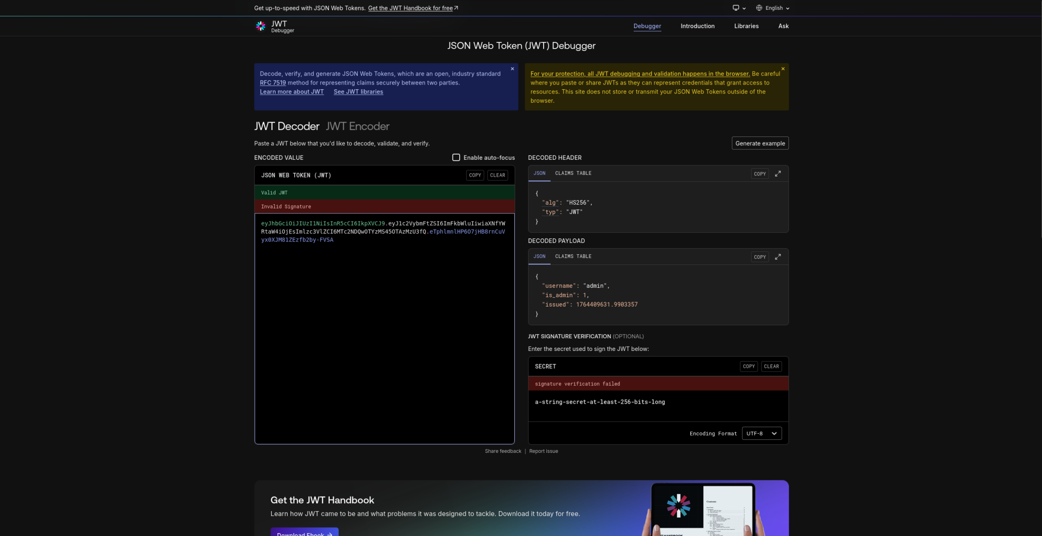
Task: Click Generate example button
Action: [760, 143]
